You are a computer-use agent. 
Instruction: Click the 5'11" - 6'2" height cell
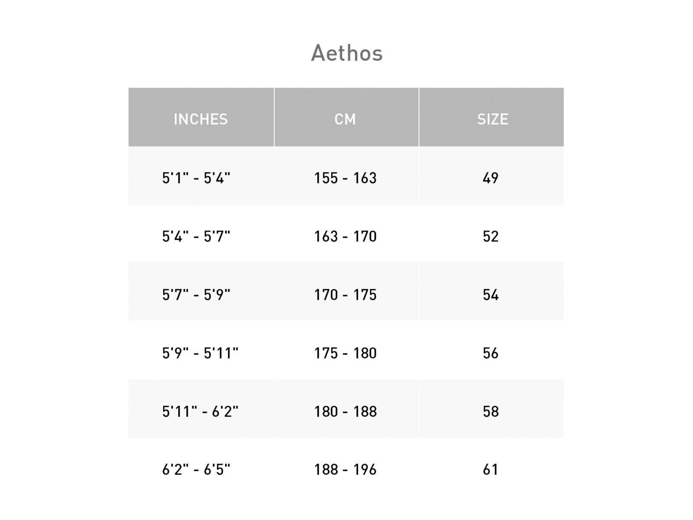coord(200,412)
